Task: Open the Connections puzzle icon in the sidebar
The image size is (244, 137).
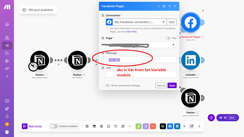Action: [7, 61]
